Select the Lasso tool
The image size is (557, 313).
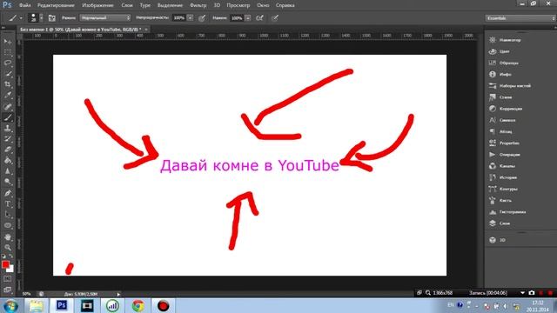point(8,63)
